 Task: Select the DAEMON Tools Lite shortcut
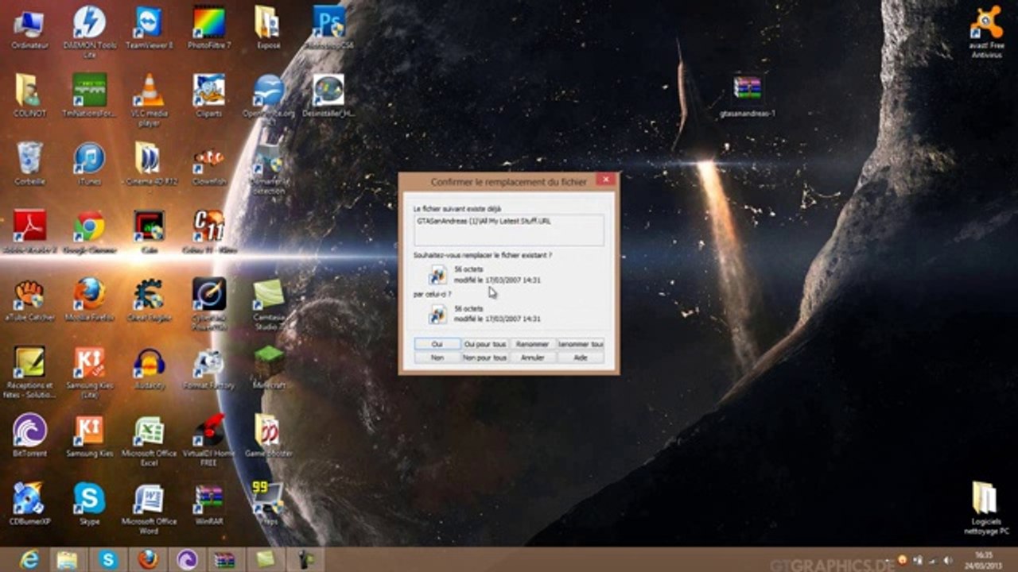[x=89, y=32]
